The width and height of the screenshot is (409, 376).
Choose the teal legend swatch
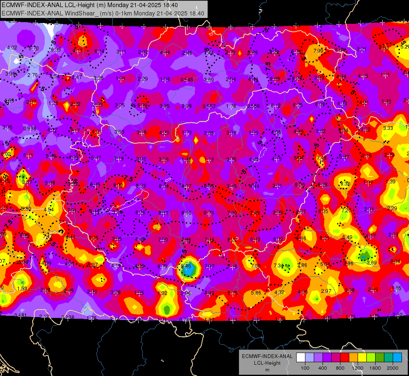(389, 358)
